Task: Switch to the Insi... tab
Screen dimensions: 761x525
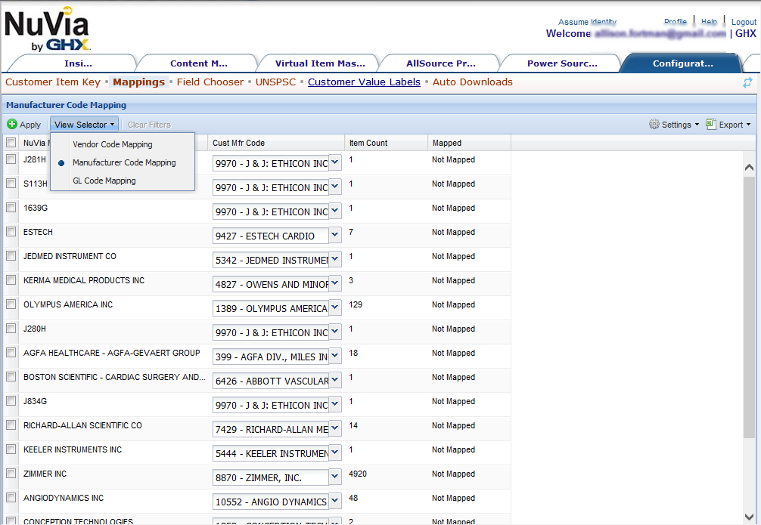Action: (78, 63)
